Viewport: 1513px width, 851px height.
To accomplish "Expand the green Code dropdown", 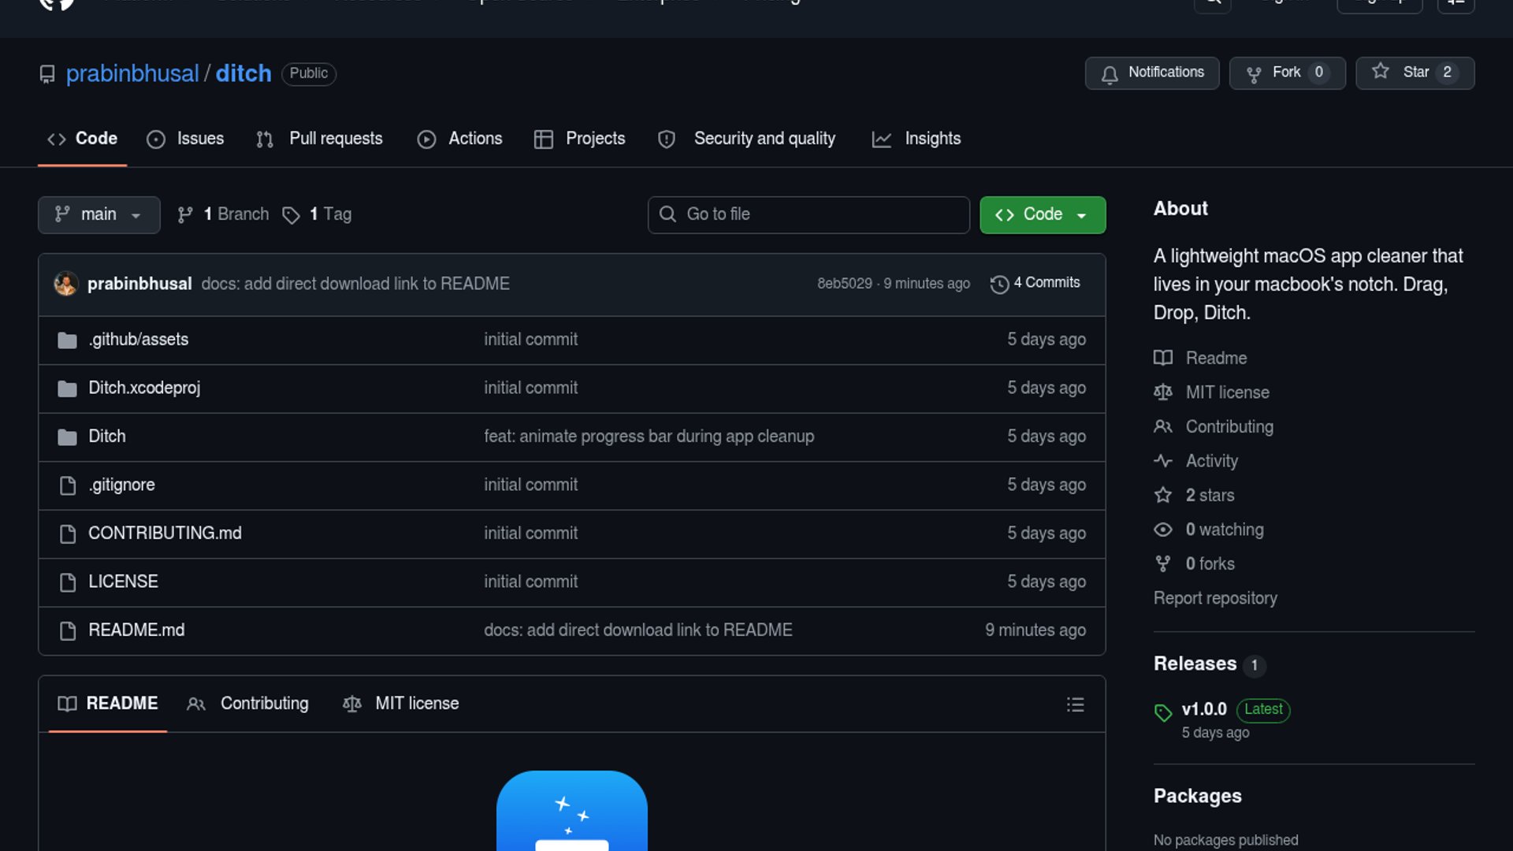I will 1042,214.
